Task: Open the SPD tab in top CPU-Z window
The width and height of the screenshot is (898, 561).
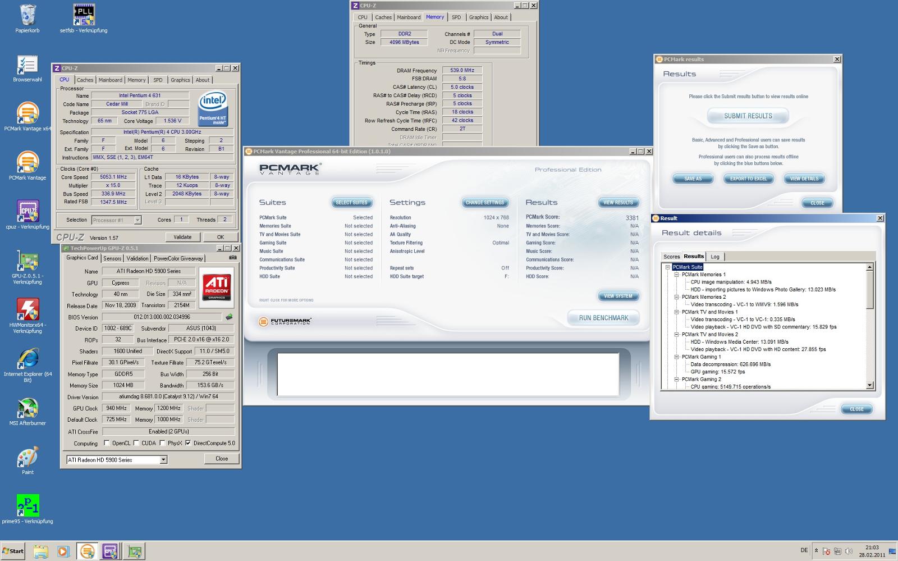Action: (x=456, y=17)
